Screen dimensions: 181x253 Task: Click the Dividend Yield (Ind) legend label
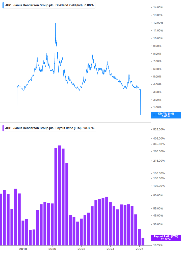tap(69, 5)
